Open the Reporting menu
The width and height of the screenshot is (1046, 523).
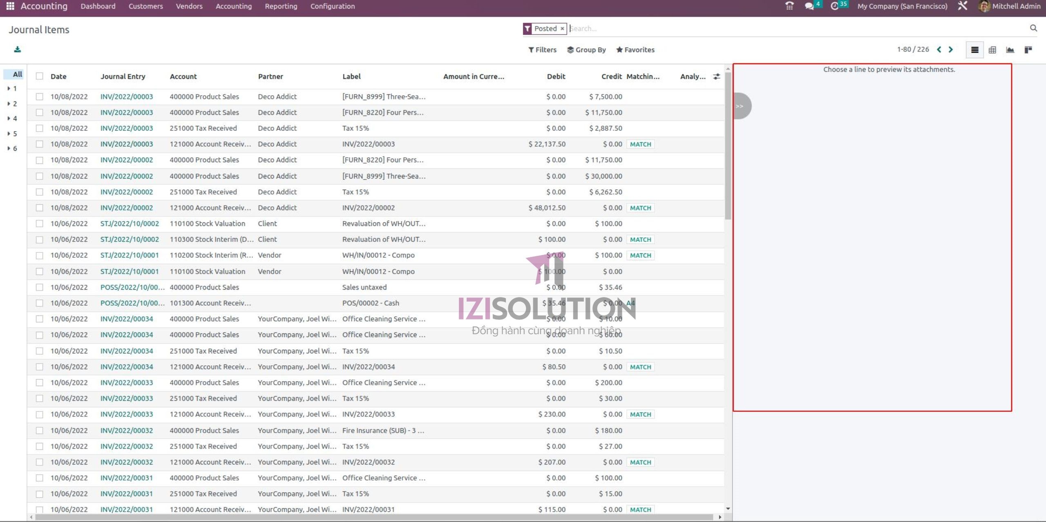(x=281, y=6)
